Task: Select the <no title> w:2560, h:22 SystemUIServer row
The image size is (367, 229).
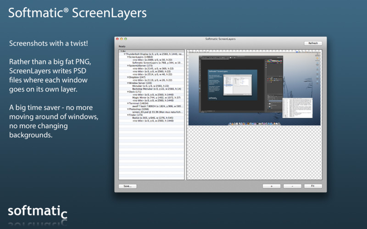Action: (151, 71)
